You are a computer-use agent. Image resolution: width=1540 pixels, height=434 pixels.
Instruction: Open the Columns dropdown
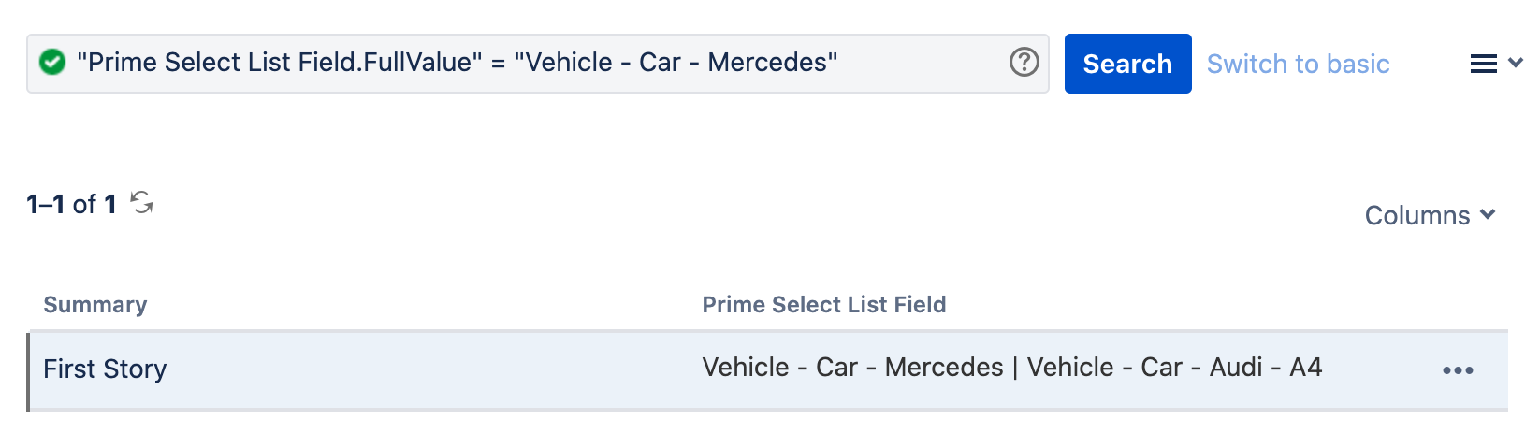click(x=1418, y=215)
